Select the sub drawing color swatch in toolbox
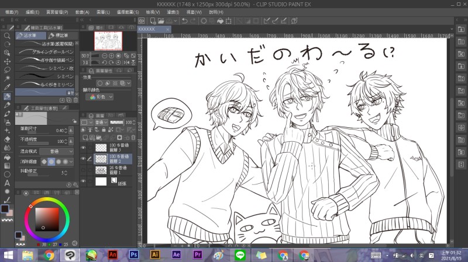Viewport: 468px width, 262px height. 9,212
